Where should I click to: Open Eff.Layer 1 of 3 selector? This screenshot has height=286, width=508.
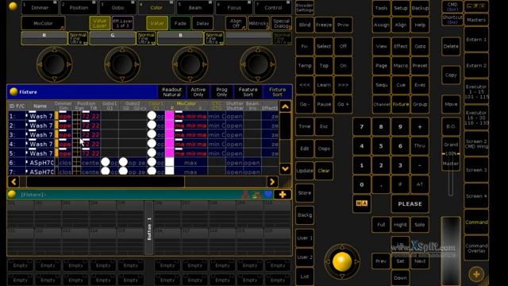pyautogui.click(x=122, y=23)
